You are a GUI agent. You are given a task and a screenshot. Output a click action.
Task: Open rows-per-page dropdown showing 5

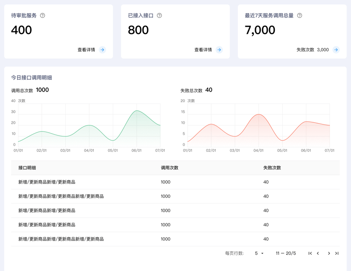pos(259,253)
